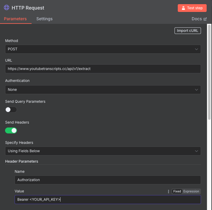212x210 pixels.
Task: Click the header Name field containing Authorization
Action: 107,180
